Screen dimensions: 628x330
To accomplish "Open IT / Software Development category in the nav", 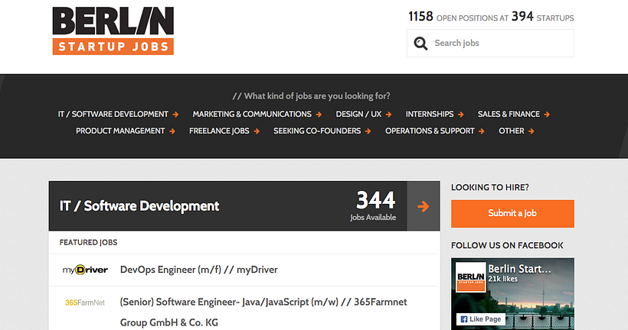I will (113, 115).
